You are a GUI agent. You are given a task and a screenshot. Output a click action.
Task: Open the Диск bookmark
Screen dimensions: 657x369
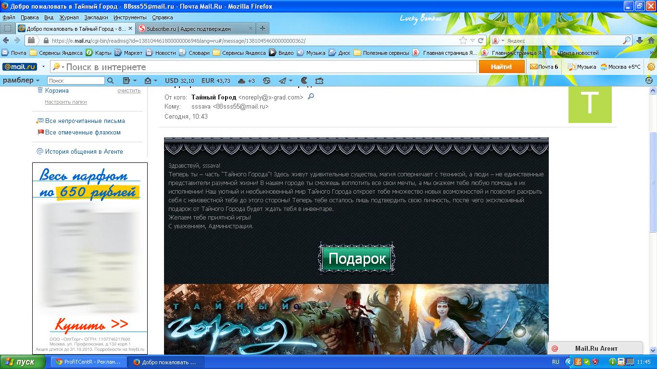tap(340, 53)
